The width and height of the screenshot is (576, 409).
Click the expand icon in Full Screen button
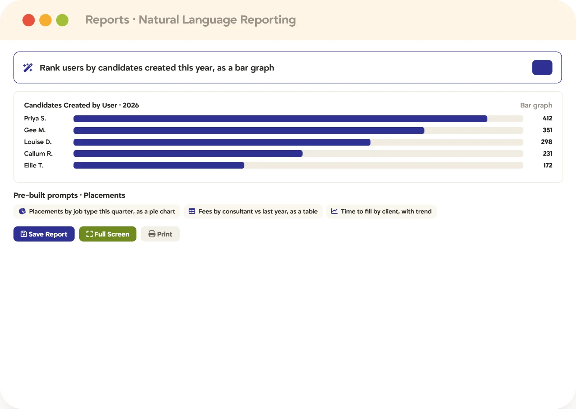pyautogui.click(x=89, y=234)
